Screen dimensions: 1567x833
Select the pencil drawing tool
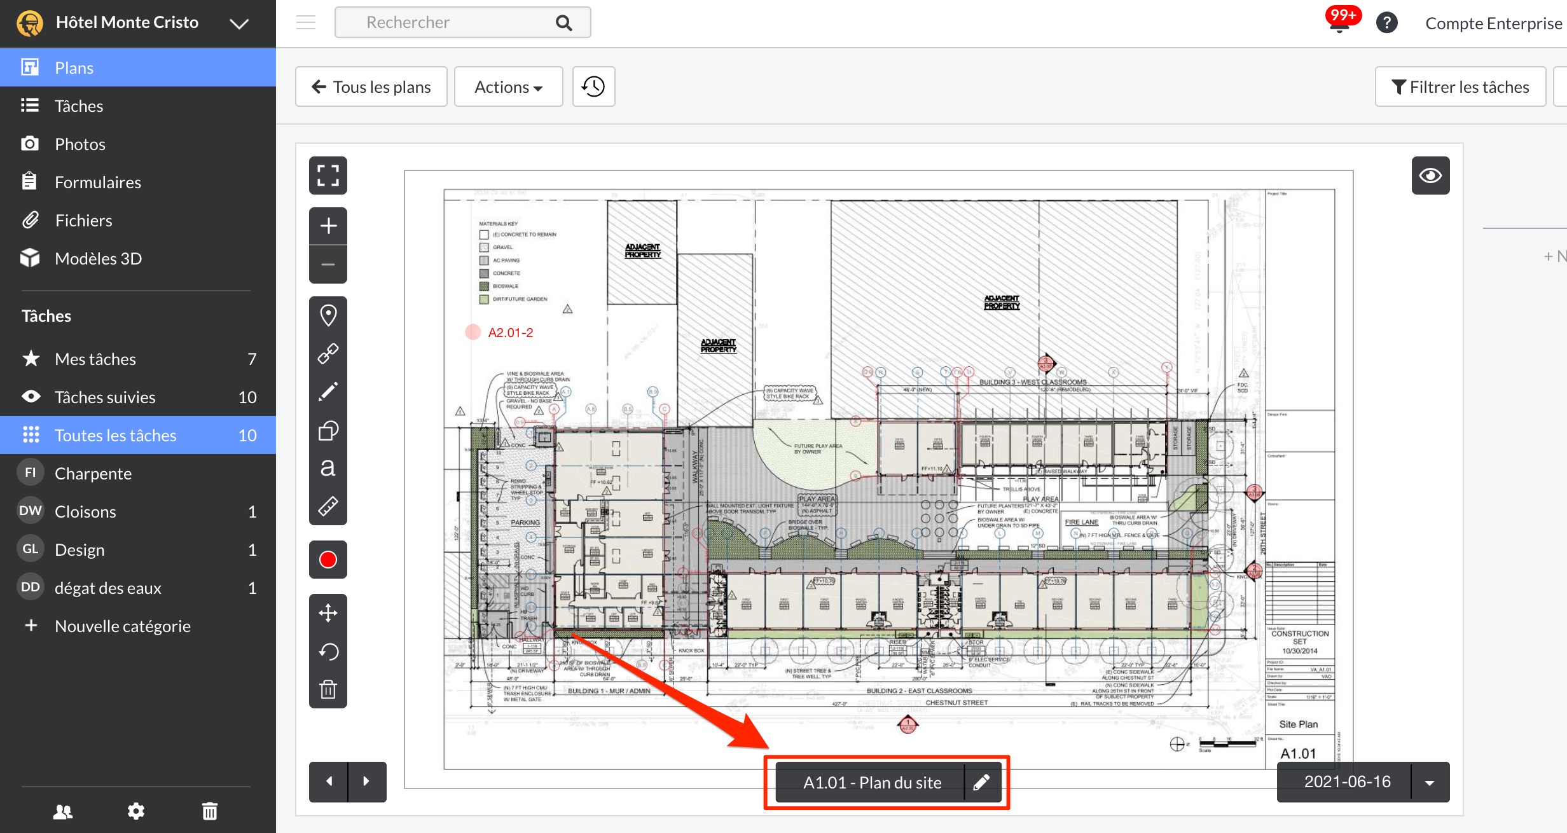click(328, 392)
